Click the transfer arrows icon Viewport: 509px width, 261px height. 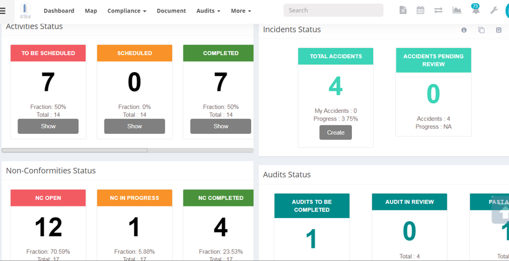(438, 10)
